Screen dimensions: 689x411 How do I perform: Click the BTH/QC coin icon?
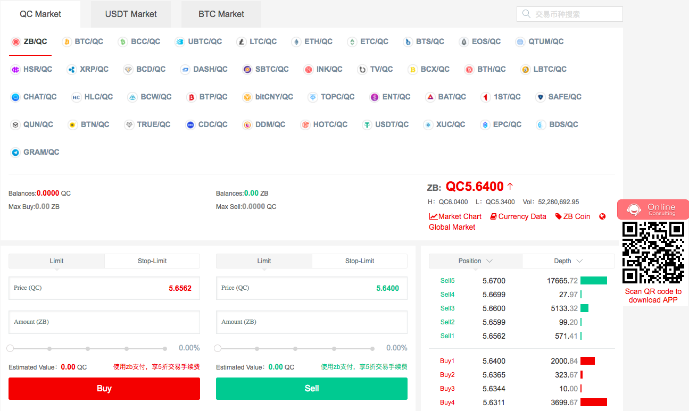pos(469,69)
